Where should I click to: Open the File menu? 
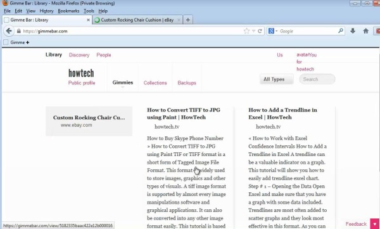(7, 11)
